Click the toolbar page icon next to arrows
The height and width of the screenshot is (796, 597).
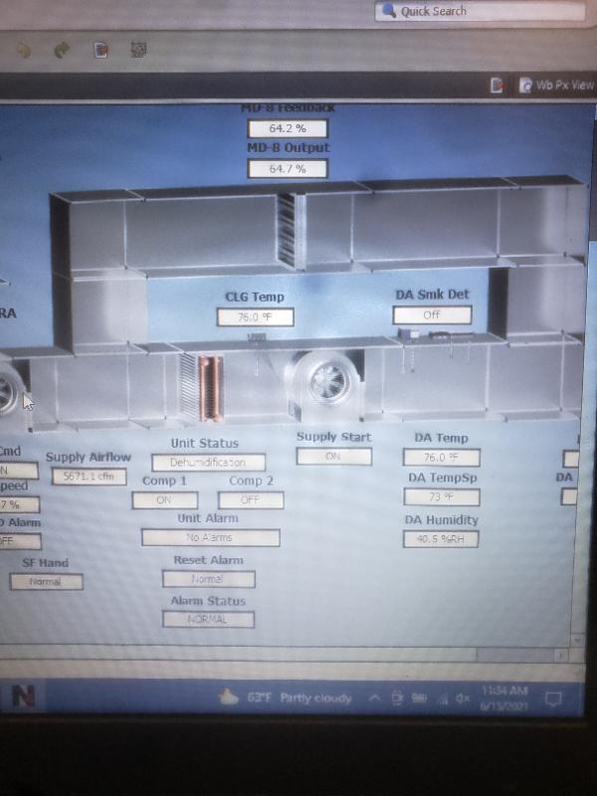pos(101,48)
